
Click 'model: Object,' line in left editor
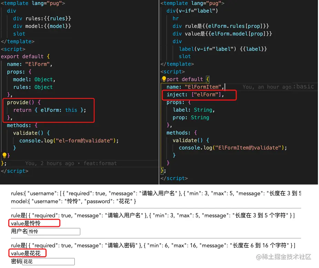(34, 79)
